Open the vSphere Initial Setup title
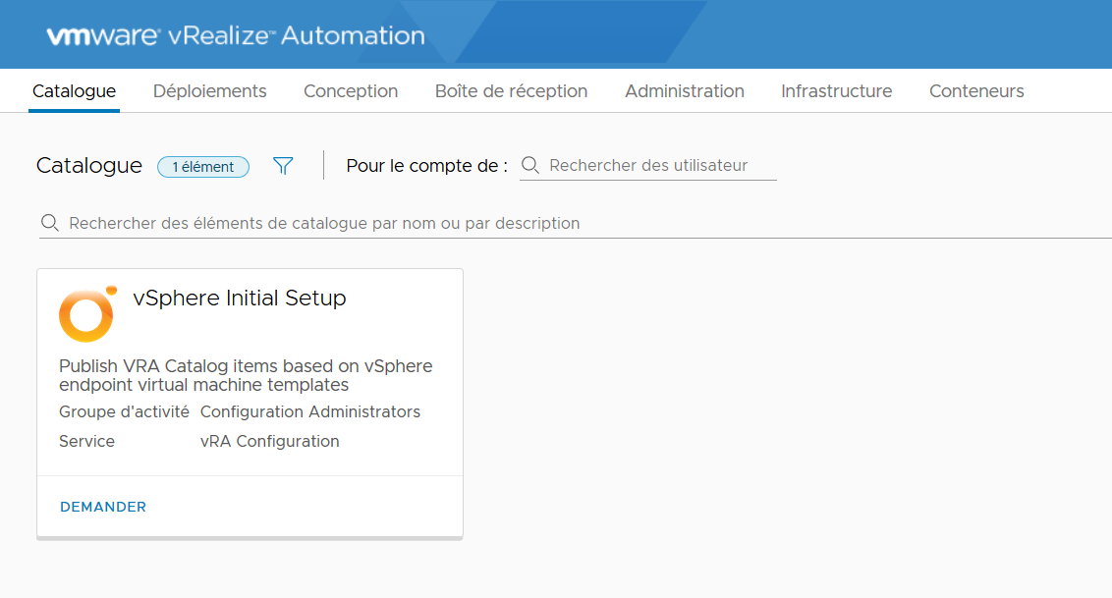This screenshot has height=598, width=1112. (x=240, y=298)
